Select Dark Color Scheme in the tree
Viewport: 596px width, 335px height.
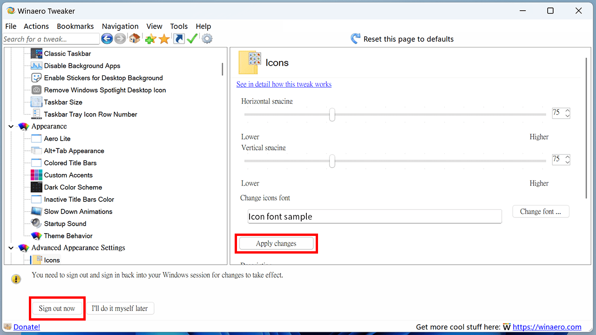click(73, 187)
